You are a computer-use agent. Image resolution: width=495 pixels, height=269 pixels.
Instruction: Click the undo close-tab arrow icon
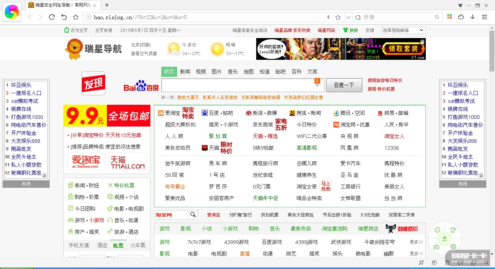[x=64, y=17]
